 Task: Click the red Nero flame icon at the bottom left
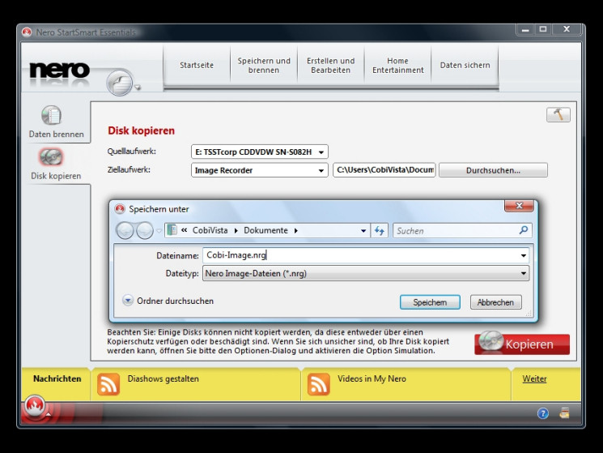pyautogui.click(x=35, y=405)
